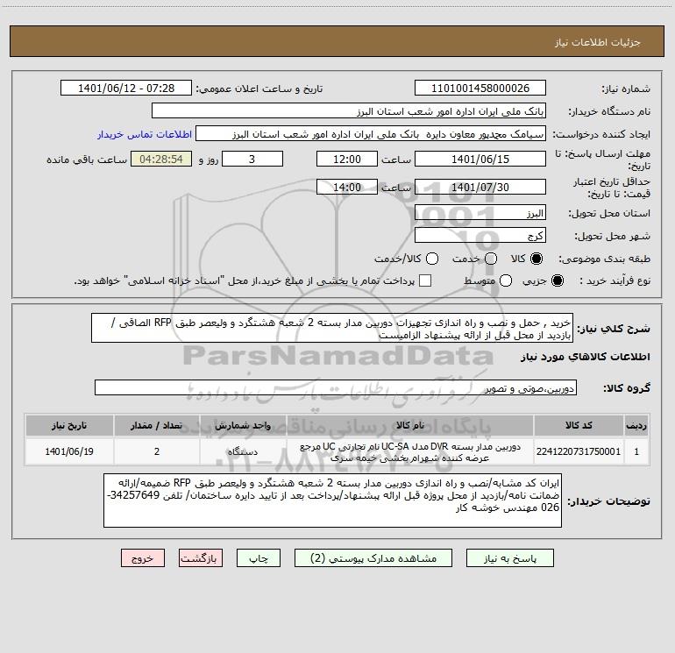
Task: Click the کد کالا column header
Action: (x=579, y=425)
